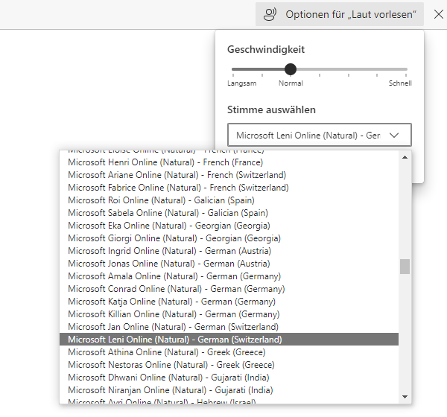Pick Microsoft Dhwani Gujarati voice
Viewport: 447px width, 417px height.
tap(229, 378)
